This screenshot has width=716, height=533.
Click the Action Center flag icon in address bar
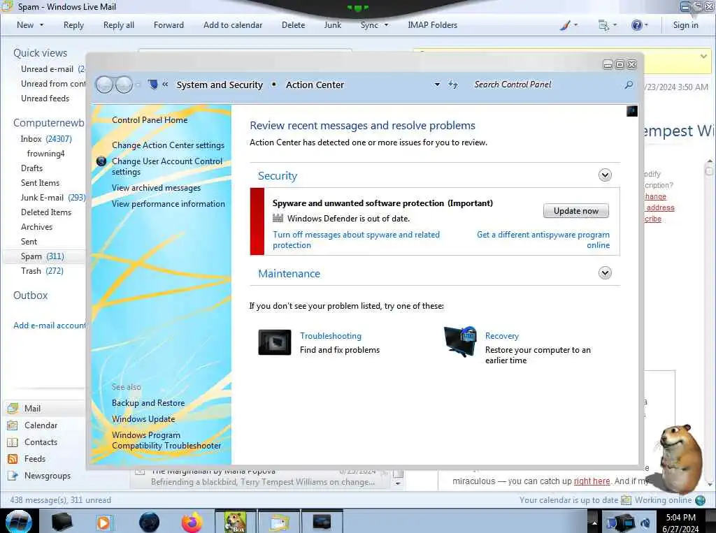153,85
